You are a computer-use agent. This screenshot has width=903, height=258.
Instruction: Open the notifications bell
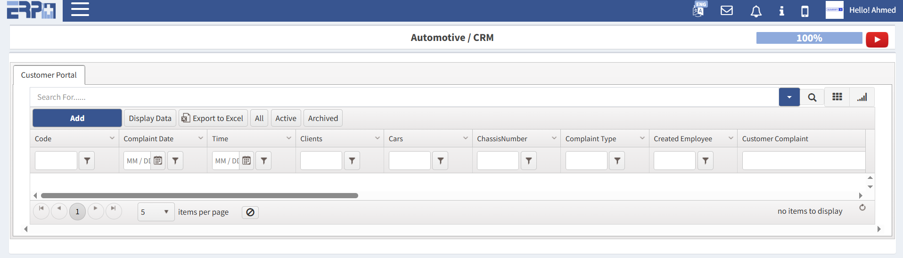(755, 11)
